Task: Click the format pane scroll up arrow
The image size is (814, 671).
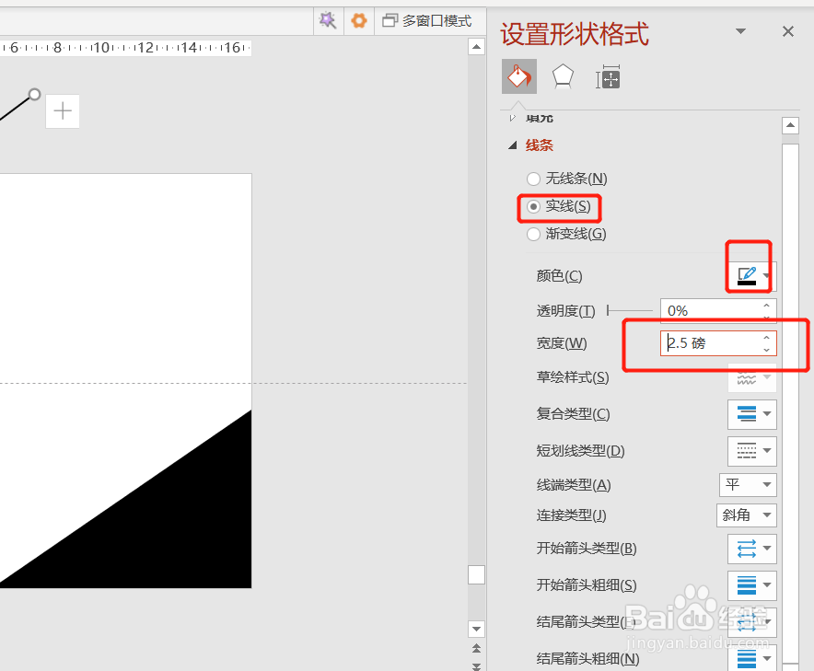Action: coord(790,125)
